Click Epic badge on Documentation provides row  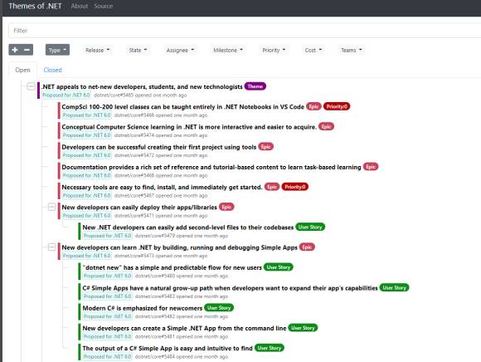click(371, 167)
